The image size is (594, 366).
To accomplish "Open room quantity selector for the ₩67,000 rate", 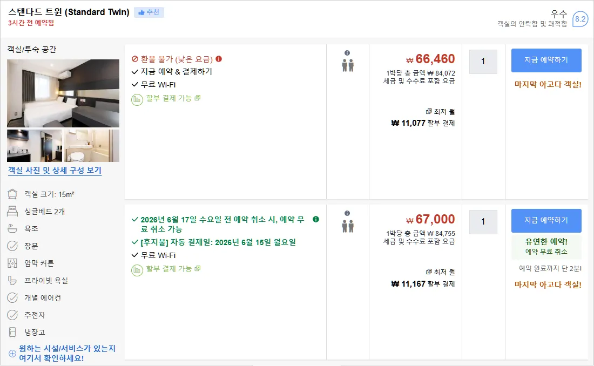I will pos(483,222).
